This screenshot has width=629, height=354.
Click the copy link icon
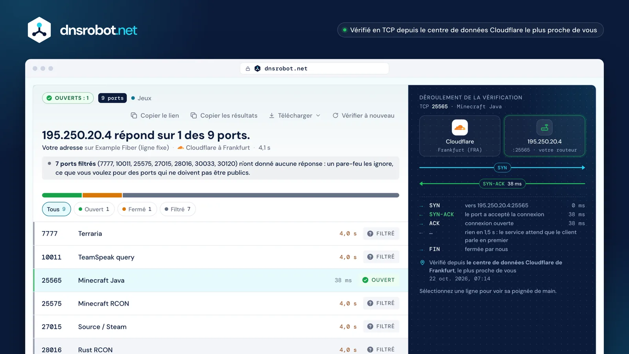(x=134, y=115)
